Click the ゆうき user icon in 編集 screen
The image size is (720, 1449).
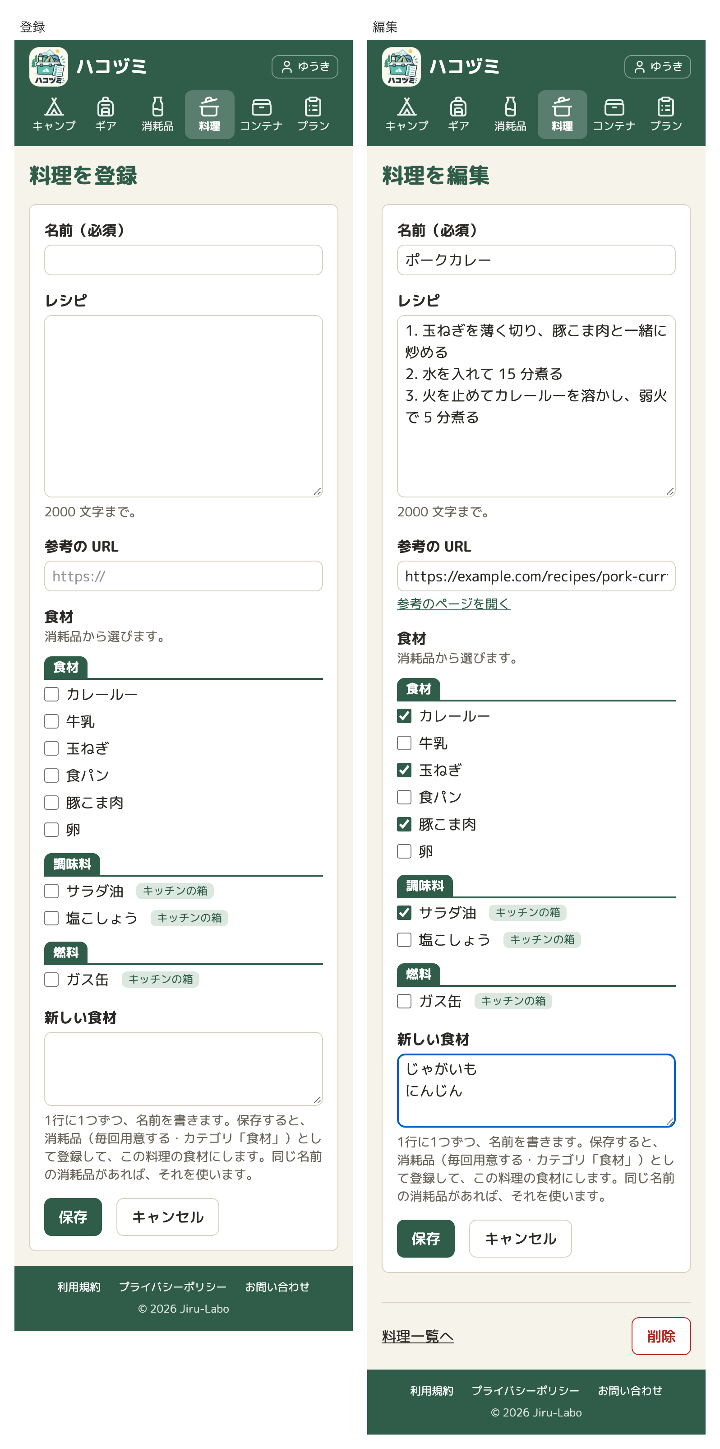(640, 67)
